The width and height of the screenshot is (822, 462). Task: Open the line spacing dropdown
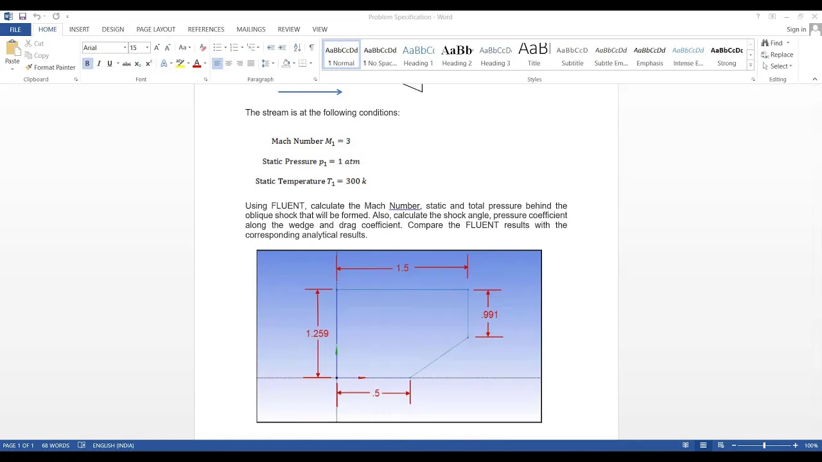click(268, 64)
